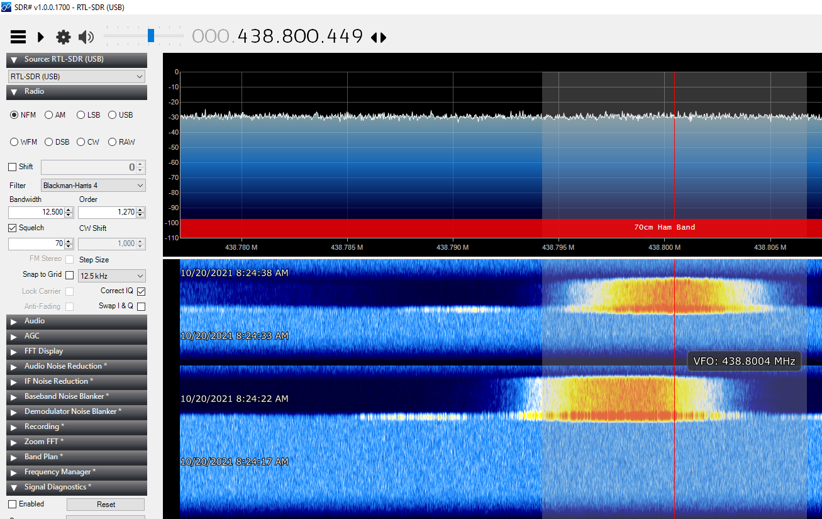Image resolution: width=822 pixels, height=519 pixels.
Task: Open the Blackman-Harris 4 filter dropdown
Action: point(93,186)
